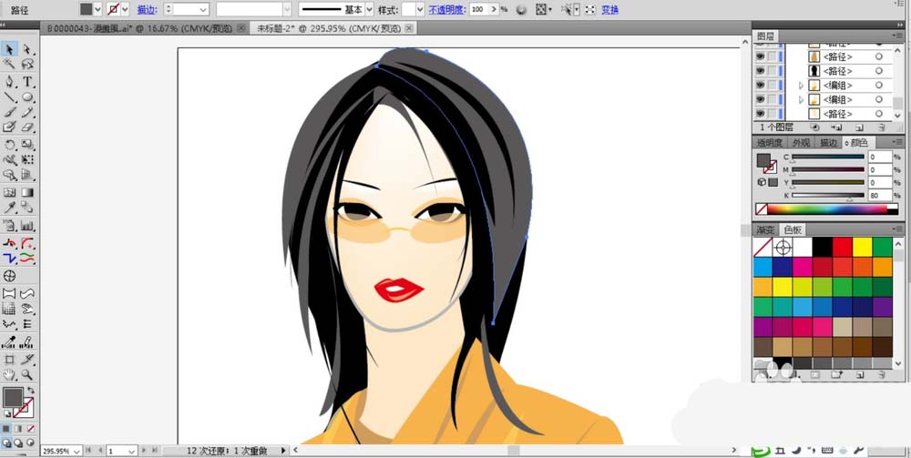The image size is (911, 458).
Task: Click the K value field showing 80
Action: 880,196
